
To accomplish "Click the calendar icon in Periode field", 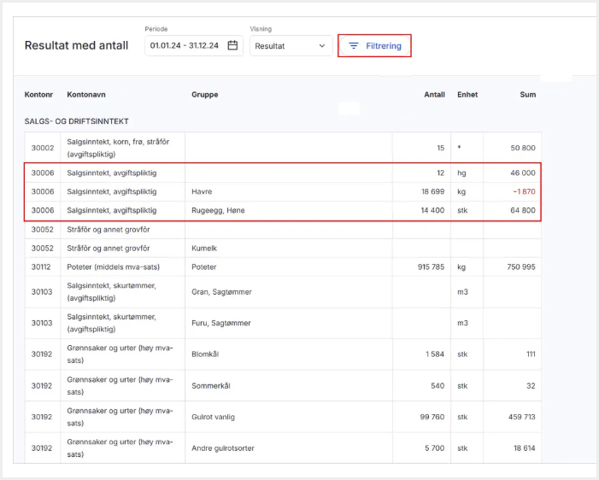I will click(x=232, y=46).
